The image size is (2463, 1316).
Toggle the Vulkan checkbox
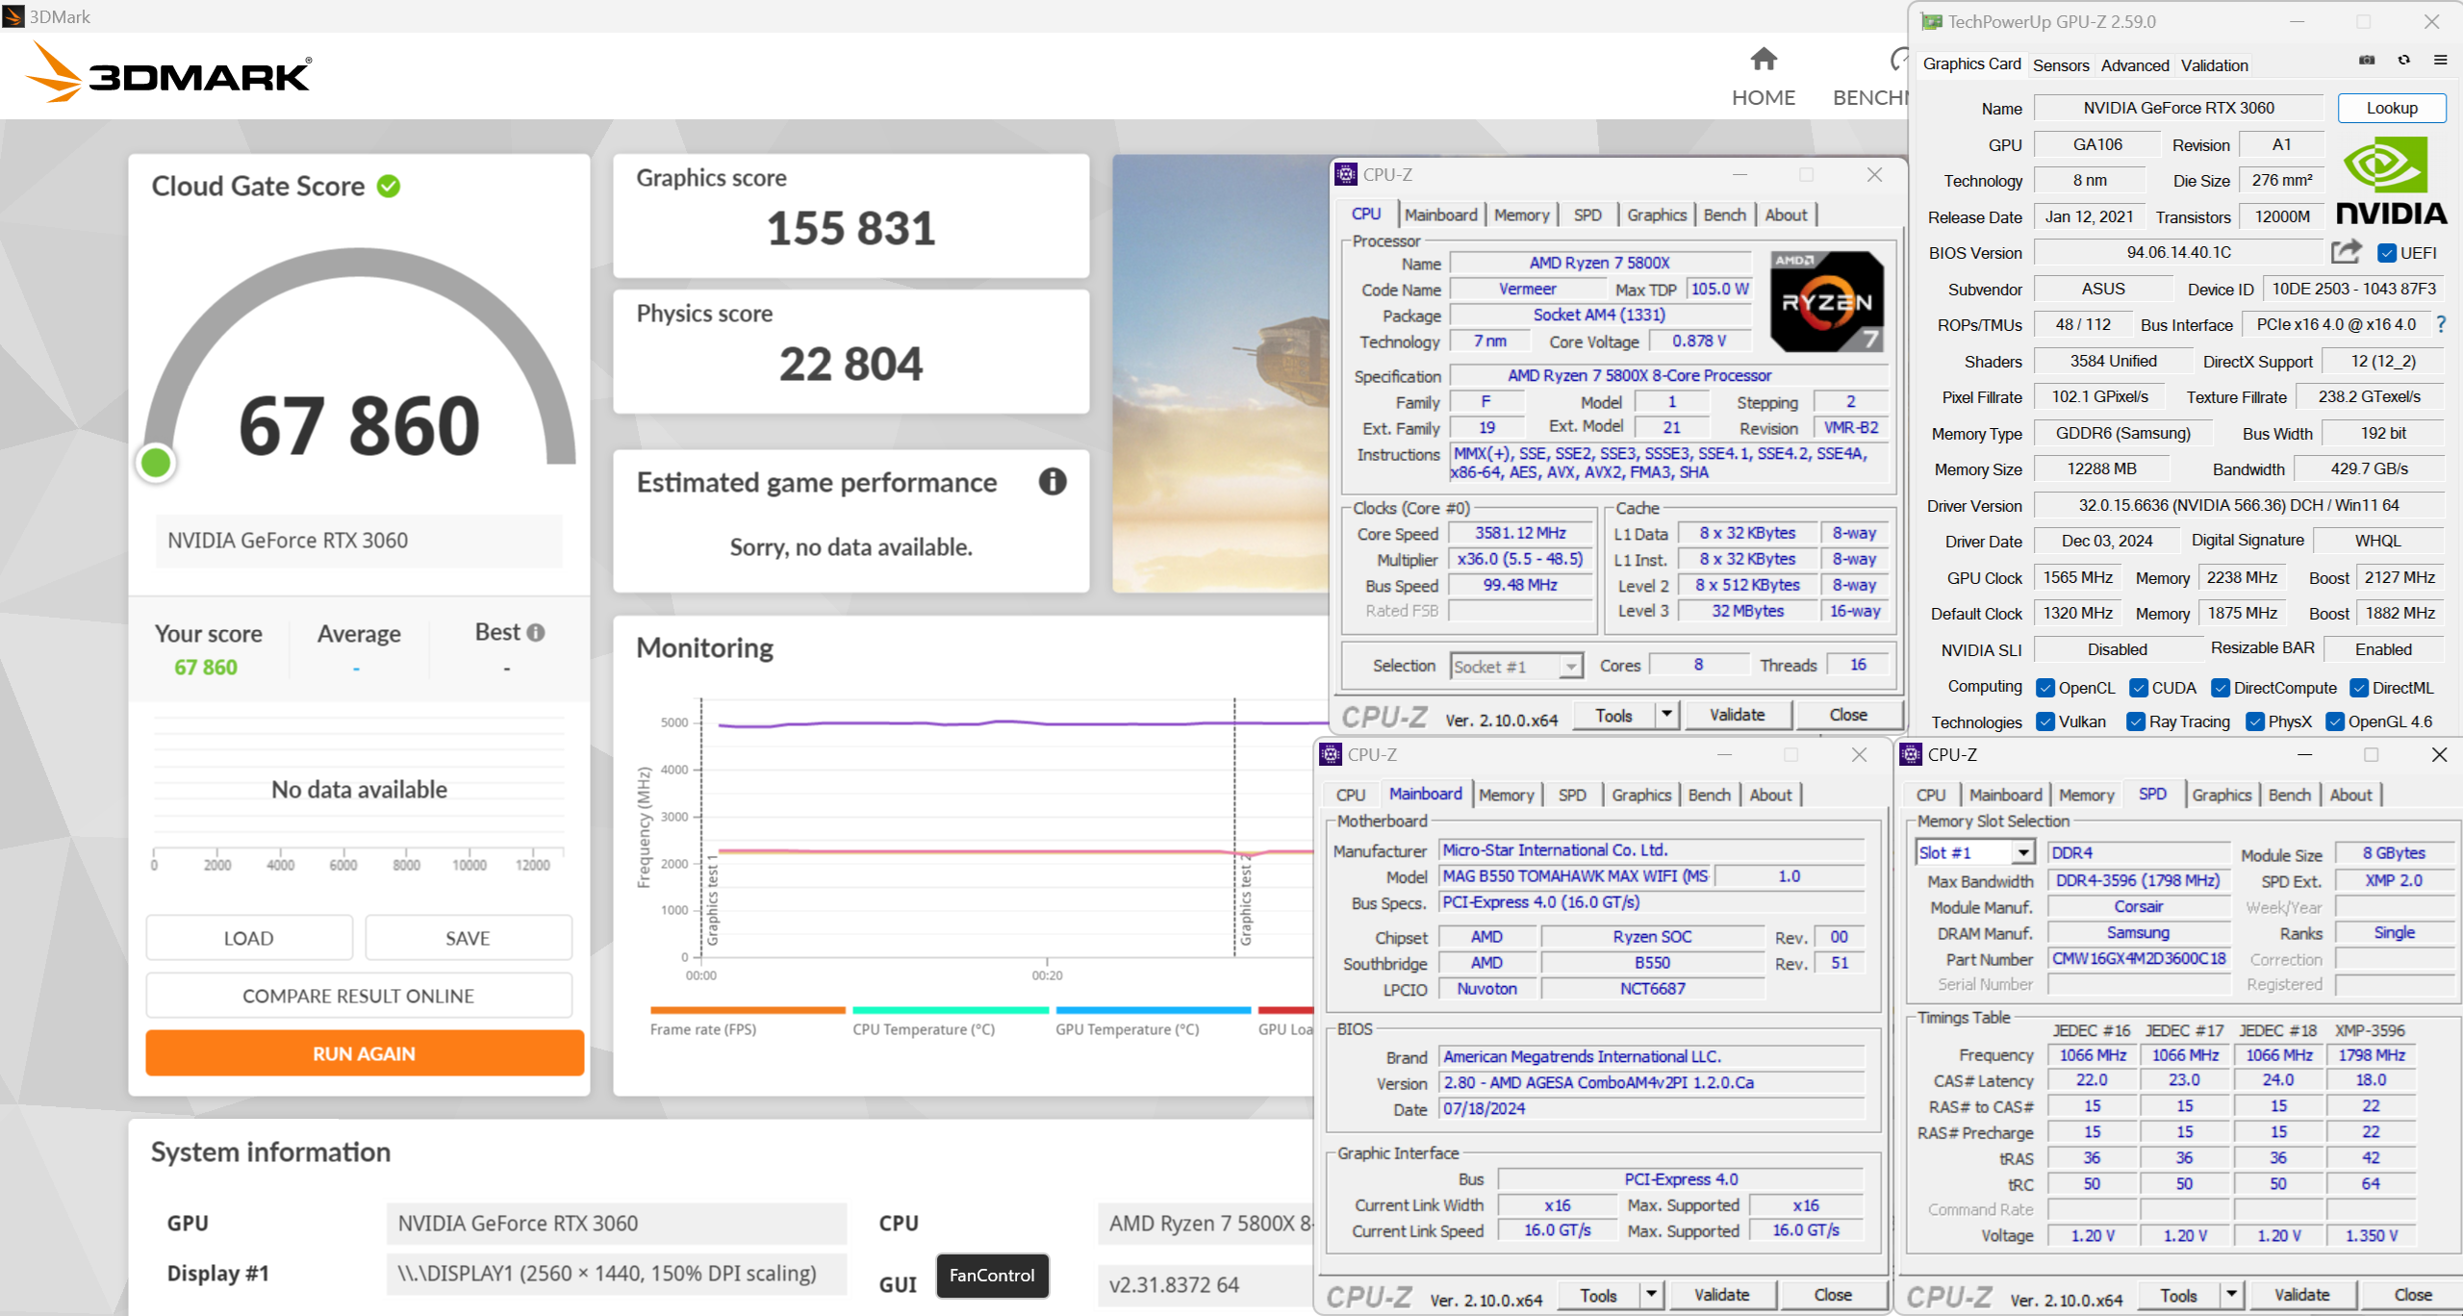[x=2045, y=721]
